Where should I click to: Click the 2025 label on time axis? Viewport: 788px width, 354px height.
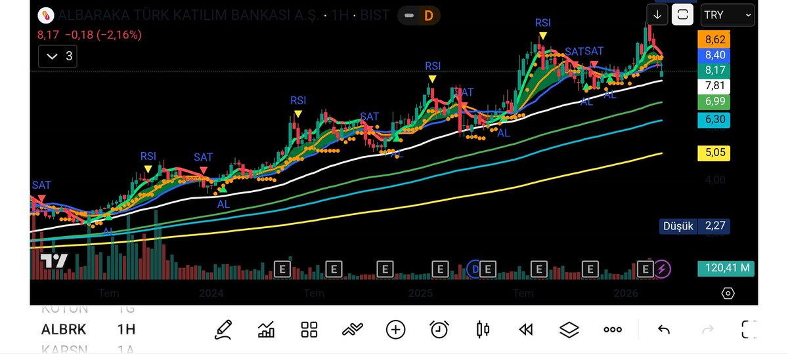[x=420, y=293]
